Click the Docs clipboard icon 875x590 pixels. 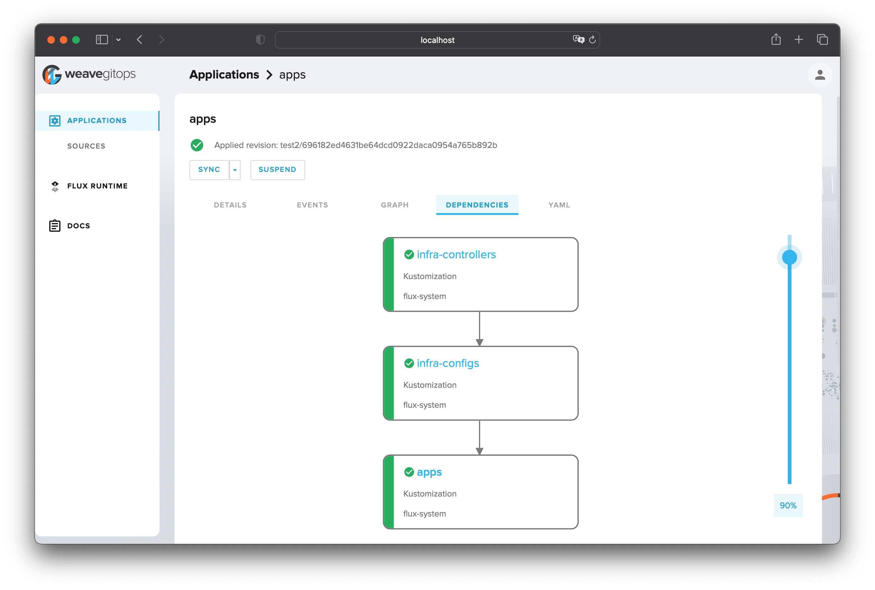point(55,226)
